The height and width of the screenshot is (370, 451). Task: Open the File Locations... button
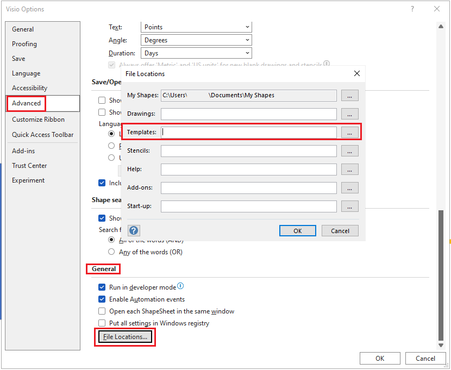click(125, 337)
